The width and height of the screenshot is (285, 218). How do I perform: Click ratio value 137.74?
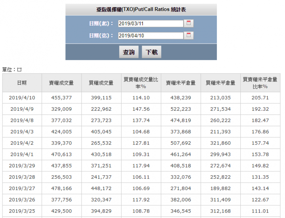[141, 120]
